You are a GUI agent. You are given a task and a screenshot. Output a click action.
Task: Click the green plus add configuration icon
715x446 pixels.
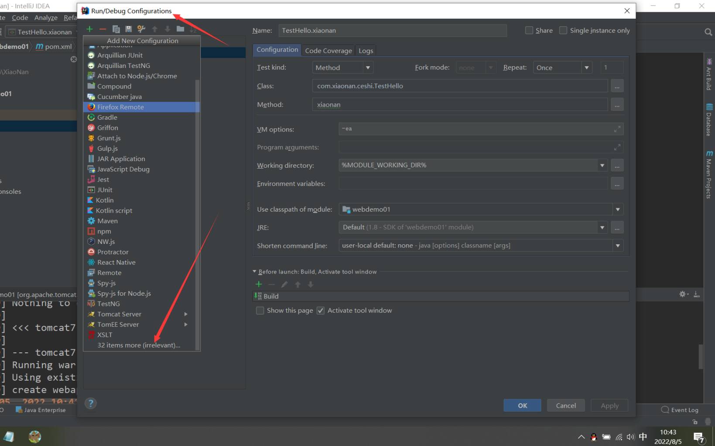89,29
